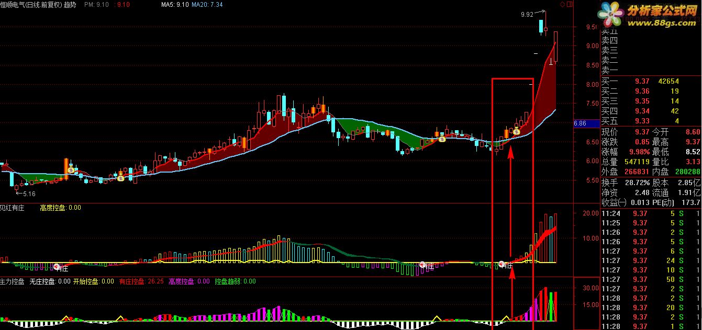
Task: Click the 11:27 tick with volume 24
Action: pos(651,260)
